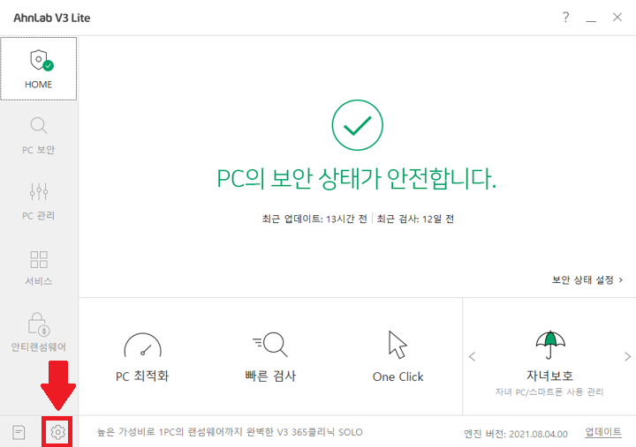This screenshot has width=636, height=447.
Task: Run One Click cursor tool
Action: pos(397,357)
